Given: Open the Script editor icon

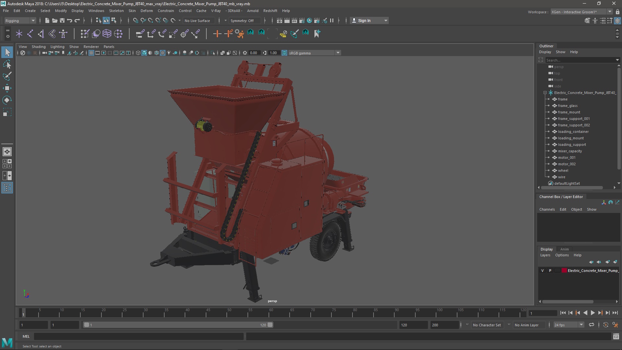Looking at the screenshot, I should pos(616,337).
